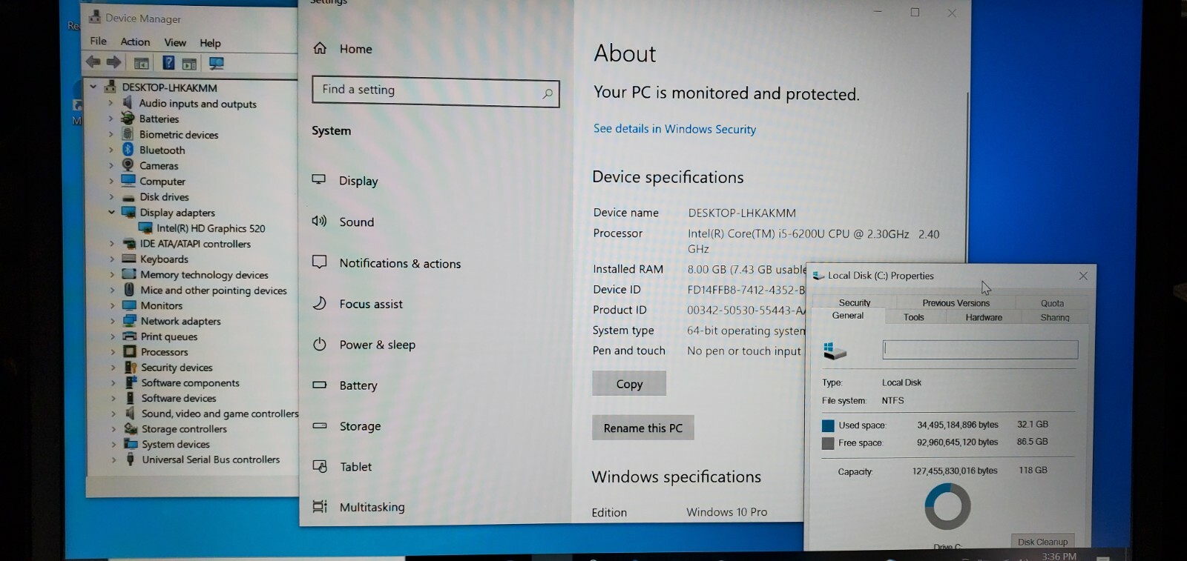Click the monitor scan icon in Device Manager toolbar

click(x=216, y=64)
